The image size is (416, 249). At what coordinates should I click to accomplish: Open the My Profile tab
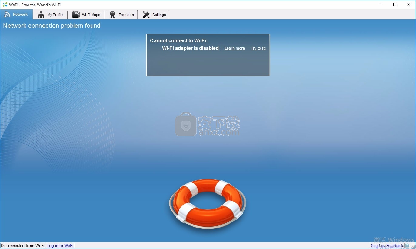click(50, 15)
